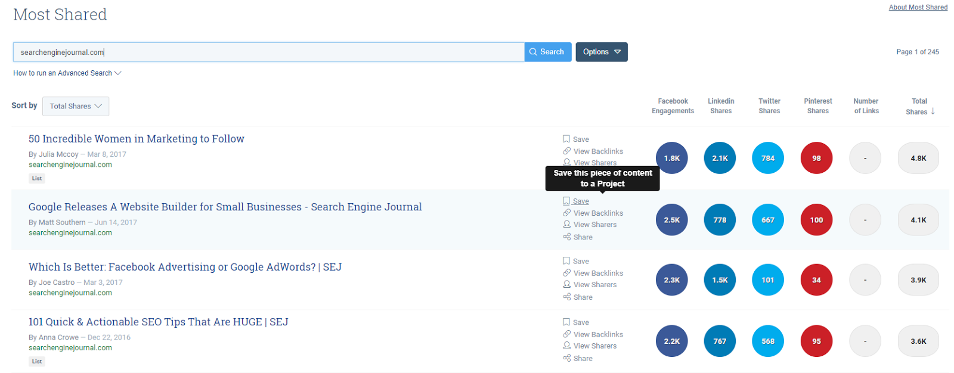Focus the searchenginejournal.com search field
The image size is (954, 373).
point(269,52)
